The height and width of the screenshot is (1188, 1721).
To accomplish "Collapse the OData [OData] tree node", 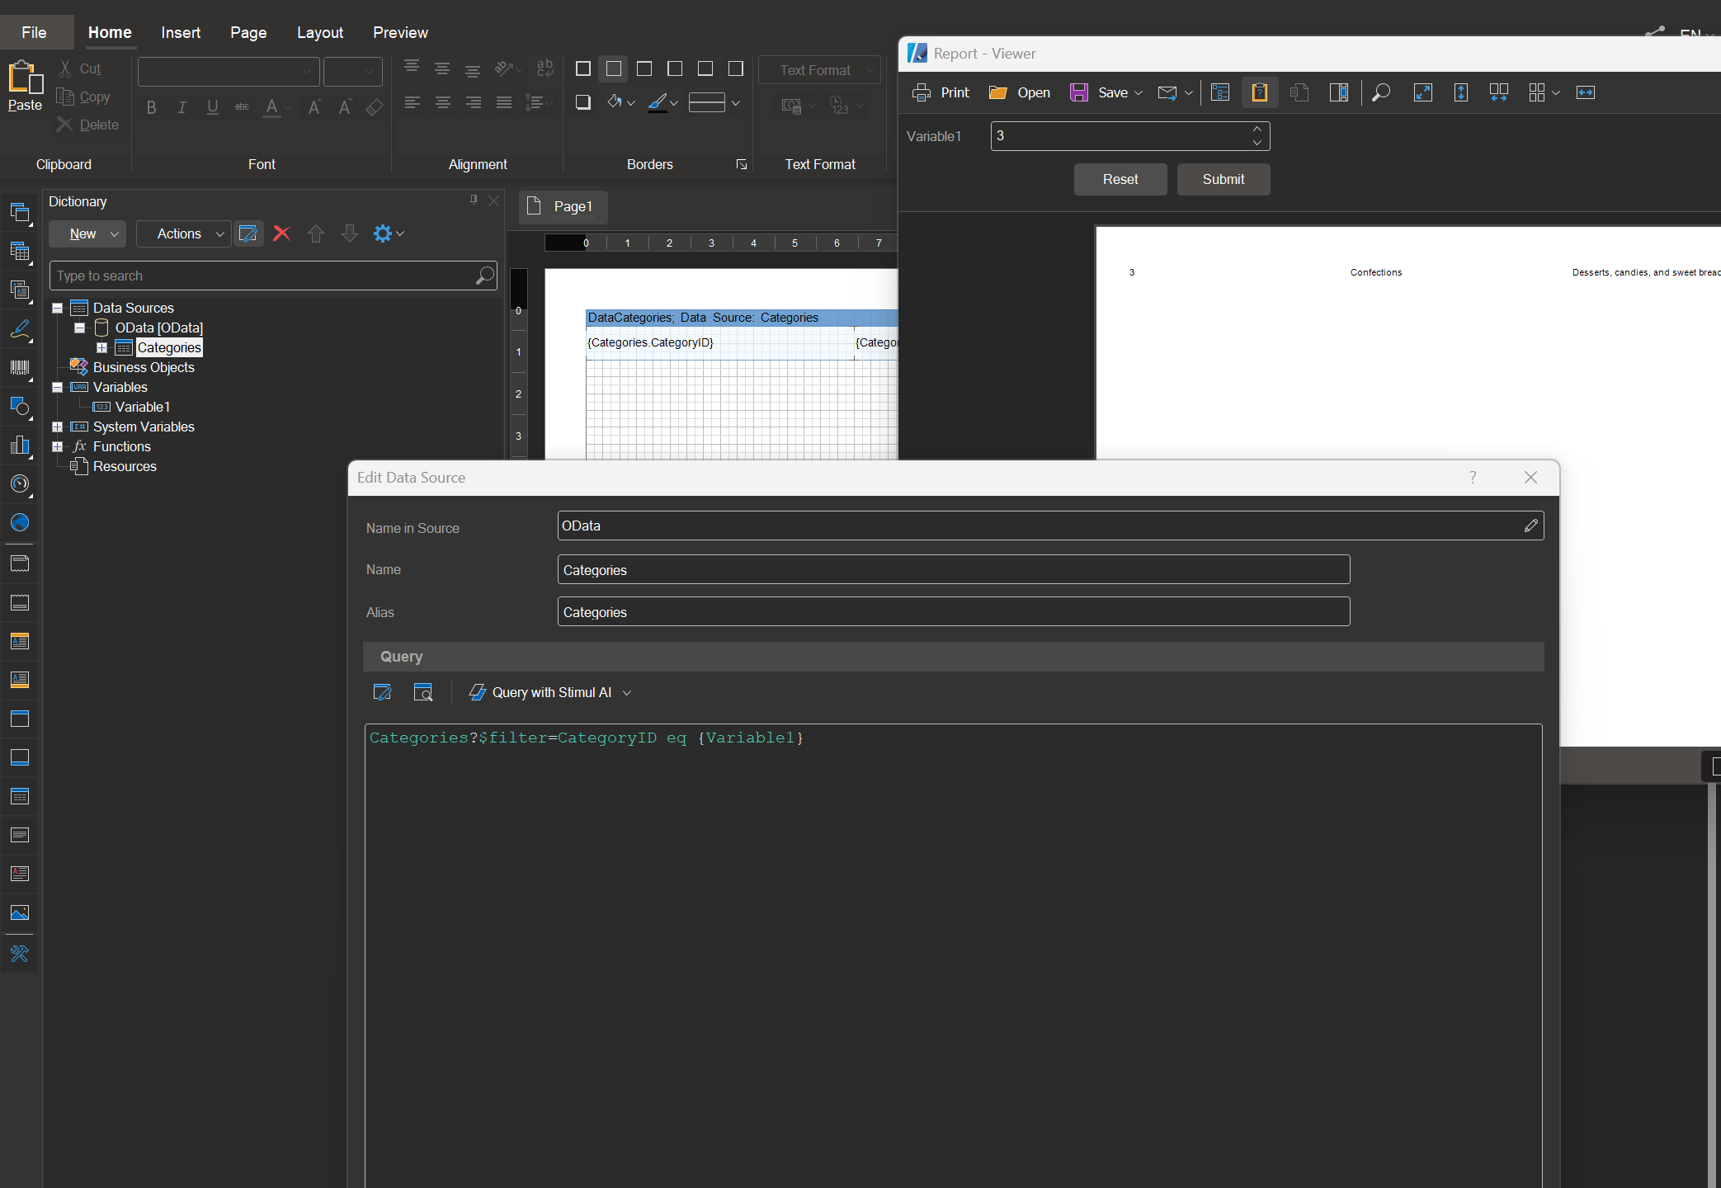I will click(80, 328).
